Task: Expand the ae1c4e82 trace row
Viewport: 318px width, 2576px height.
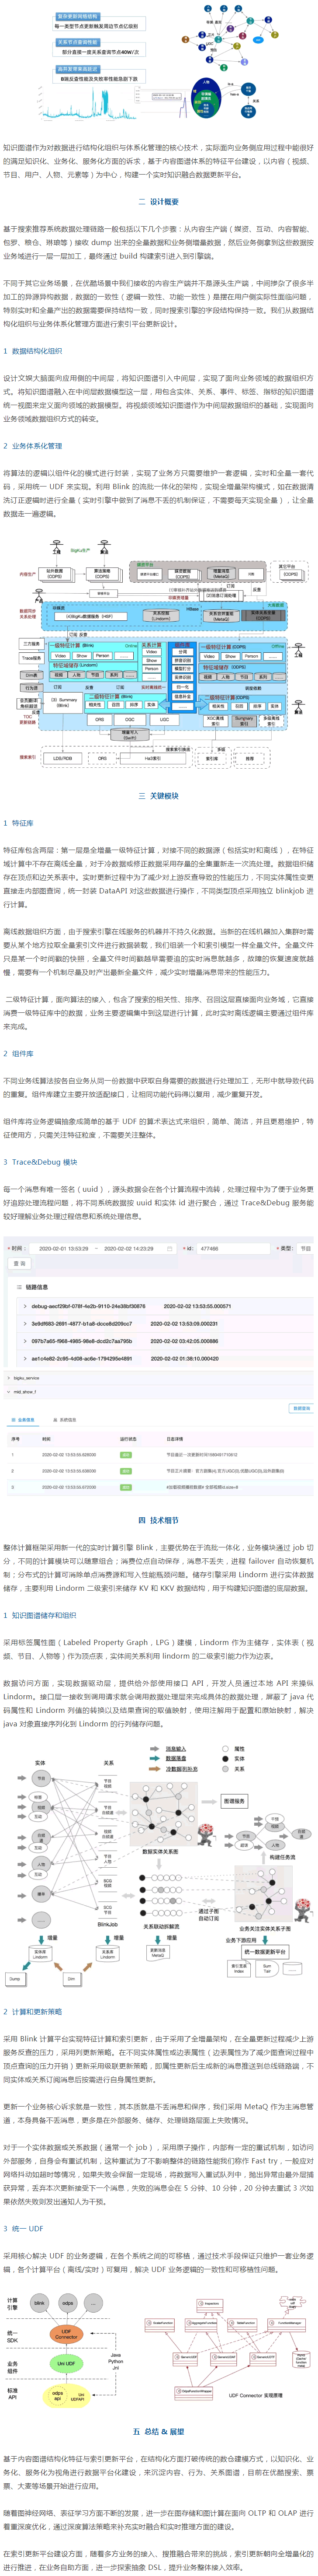Action: point(25,1358)
